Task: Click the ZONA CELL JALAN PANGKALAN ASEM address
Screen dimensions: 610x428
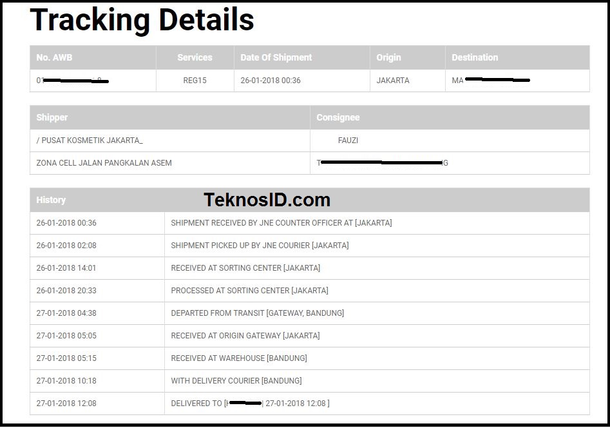Action: pos(104,163)
